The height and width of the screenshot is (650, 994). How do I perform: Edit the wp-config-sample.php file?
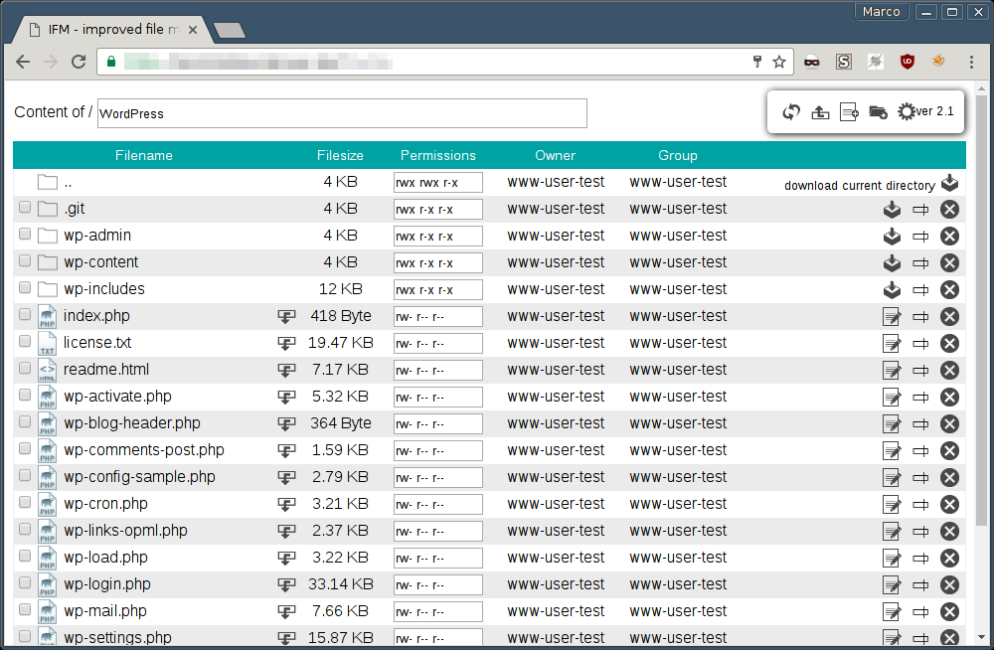[x=892, y=477]
